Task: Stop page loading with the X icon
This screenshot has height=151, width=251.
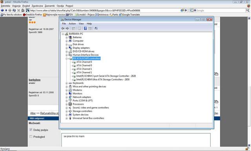Action: (18, 11)
